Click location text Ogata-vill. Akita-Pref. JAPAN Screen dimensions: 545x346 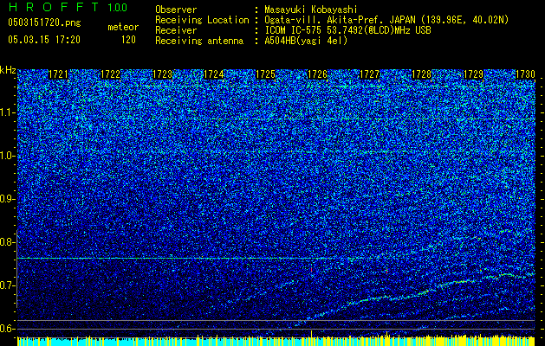pyautogui.click(x=341, y=20)
